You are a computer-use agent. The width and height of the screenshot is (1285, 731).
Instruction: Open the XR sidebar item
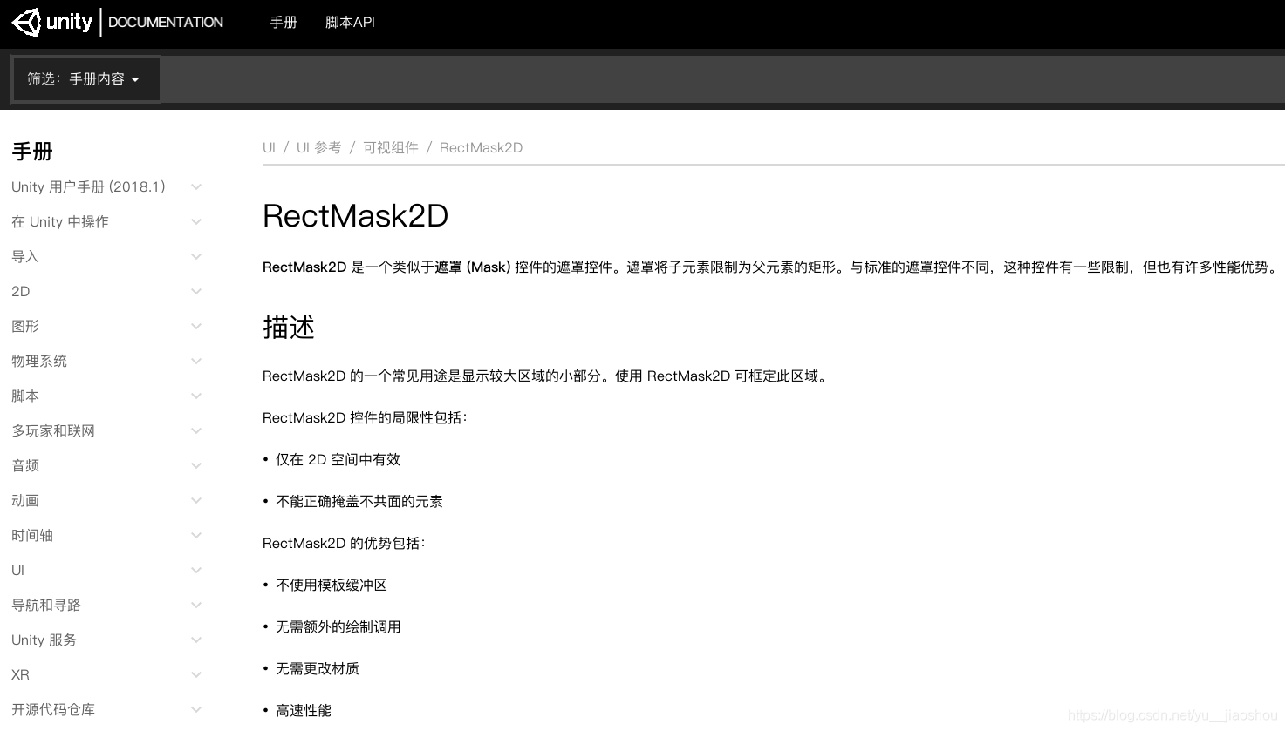(20, 675)
